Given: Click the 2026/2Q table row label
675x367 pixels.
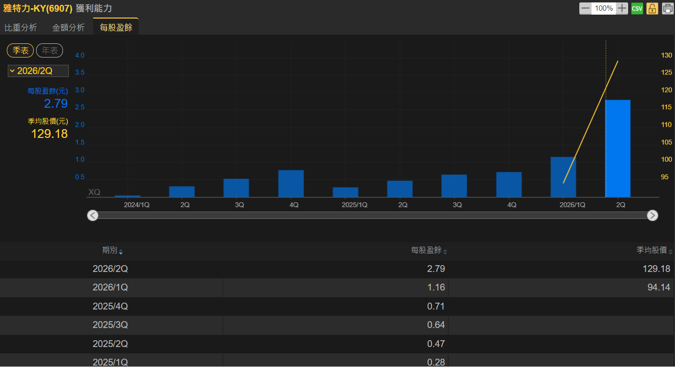Looking at the screenshot, I should (110, 269).
